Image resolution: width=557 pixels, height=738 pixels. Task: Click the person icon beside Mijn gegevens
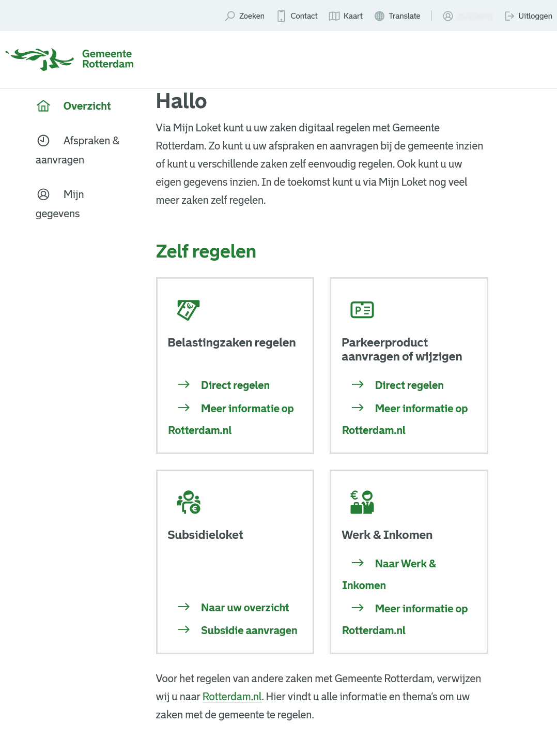43,194
